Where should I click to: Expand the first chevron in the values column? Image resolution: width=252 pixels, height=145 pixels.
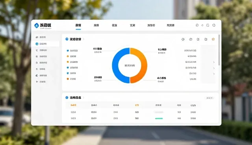[214, 62]
